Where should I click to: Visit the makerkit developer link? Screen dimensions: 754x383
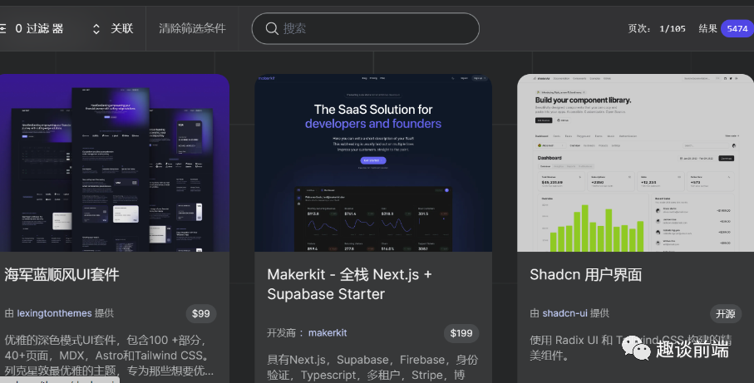[328, 333]
